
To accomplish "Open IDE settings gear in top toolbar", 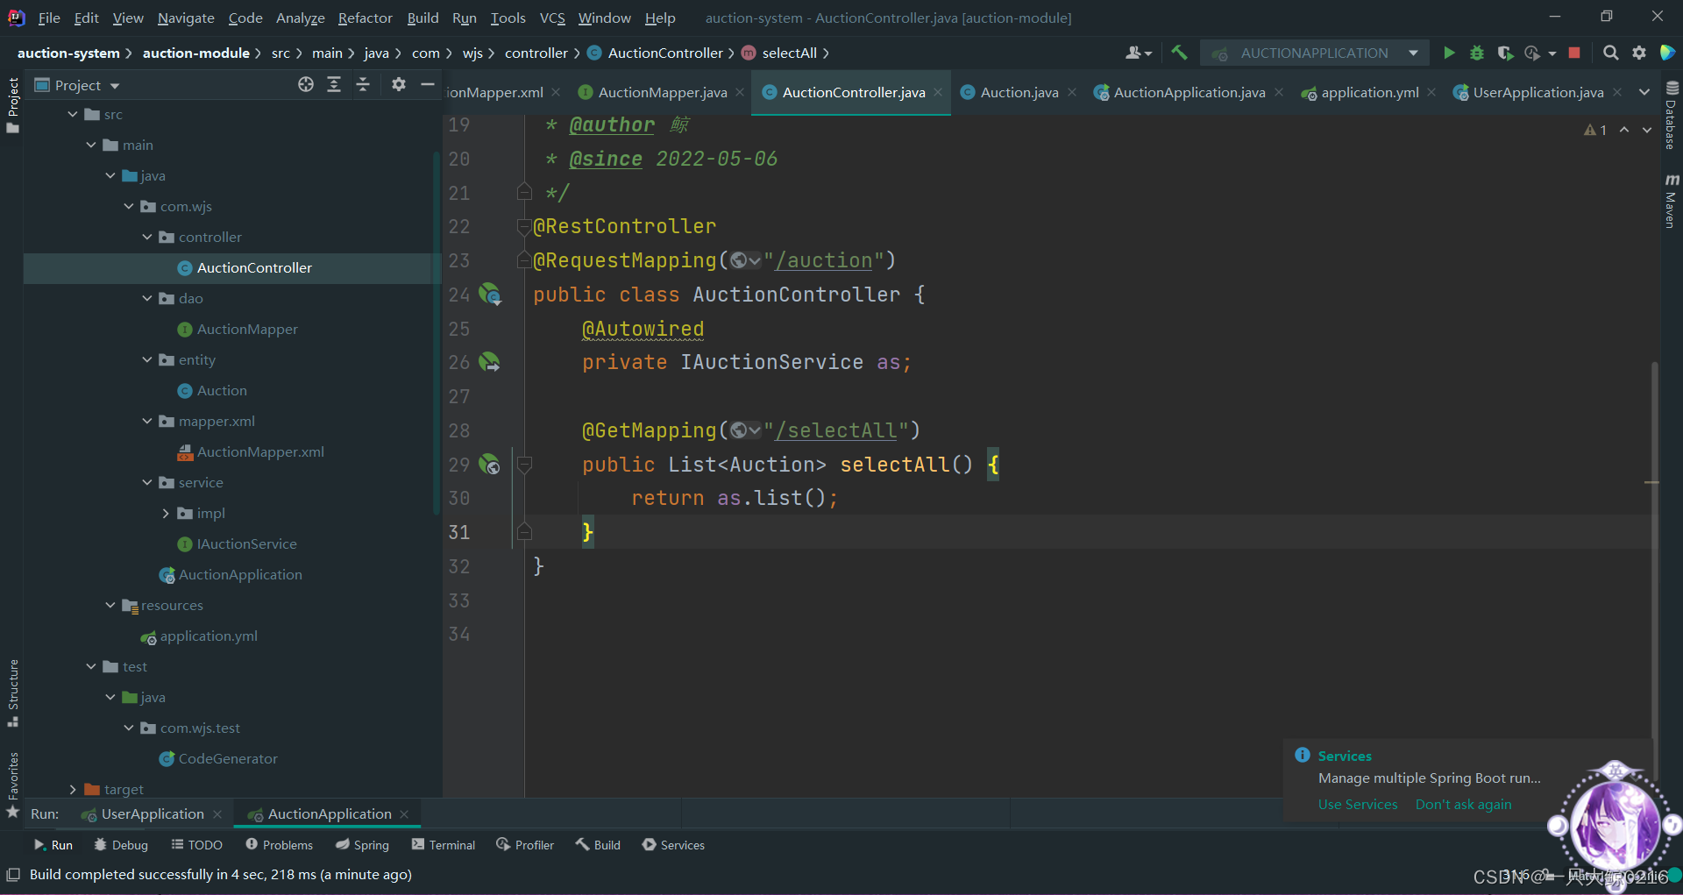I will [x=1639, y=53].
